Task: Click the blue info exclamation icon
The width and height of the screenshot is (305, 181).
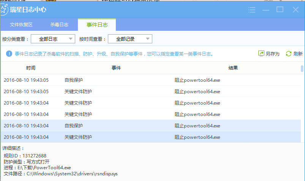Action: click(9, 54)
